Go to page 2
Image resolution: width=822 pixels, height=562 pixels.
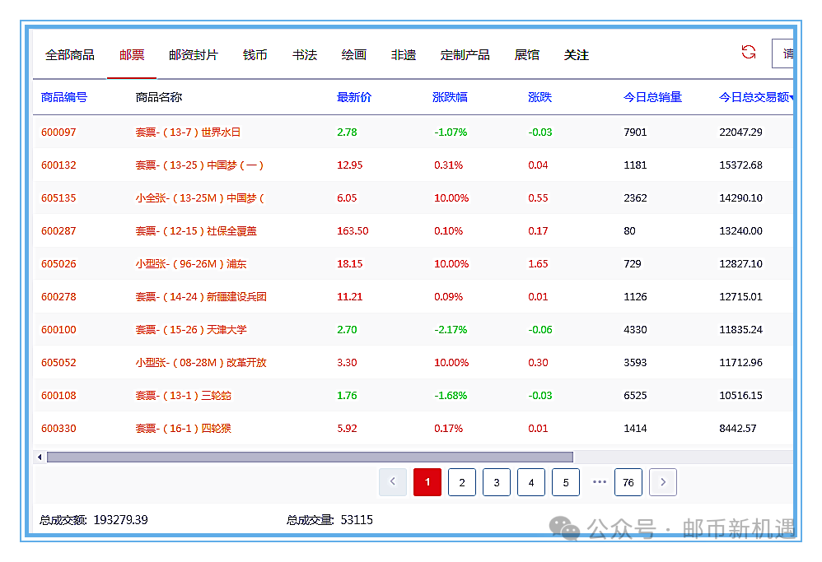[x=462, y=482]
